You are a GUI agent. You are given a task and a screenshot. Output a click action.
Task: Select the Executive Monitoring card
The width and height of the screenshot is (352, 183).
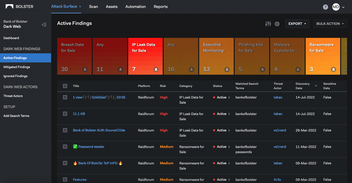[x=216, y=56]
